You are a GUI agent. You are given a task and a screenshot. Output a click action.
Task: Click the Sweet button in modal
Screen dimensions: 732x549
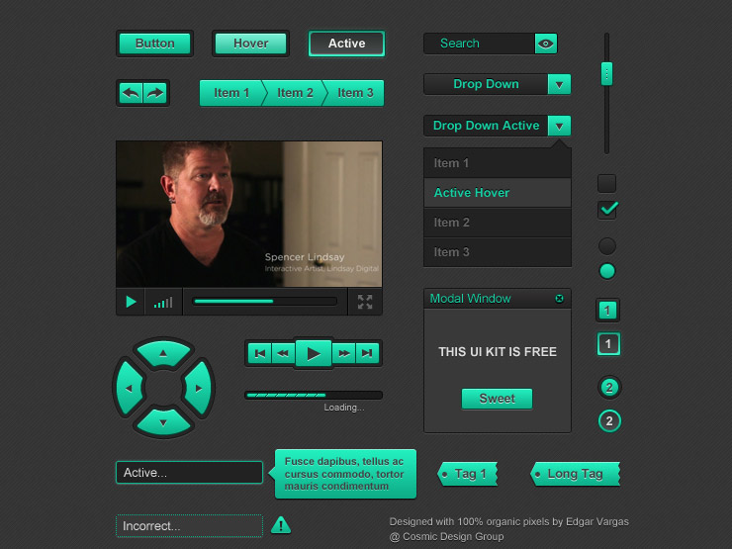[x=497, y=399]
